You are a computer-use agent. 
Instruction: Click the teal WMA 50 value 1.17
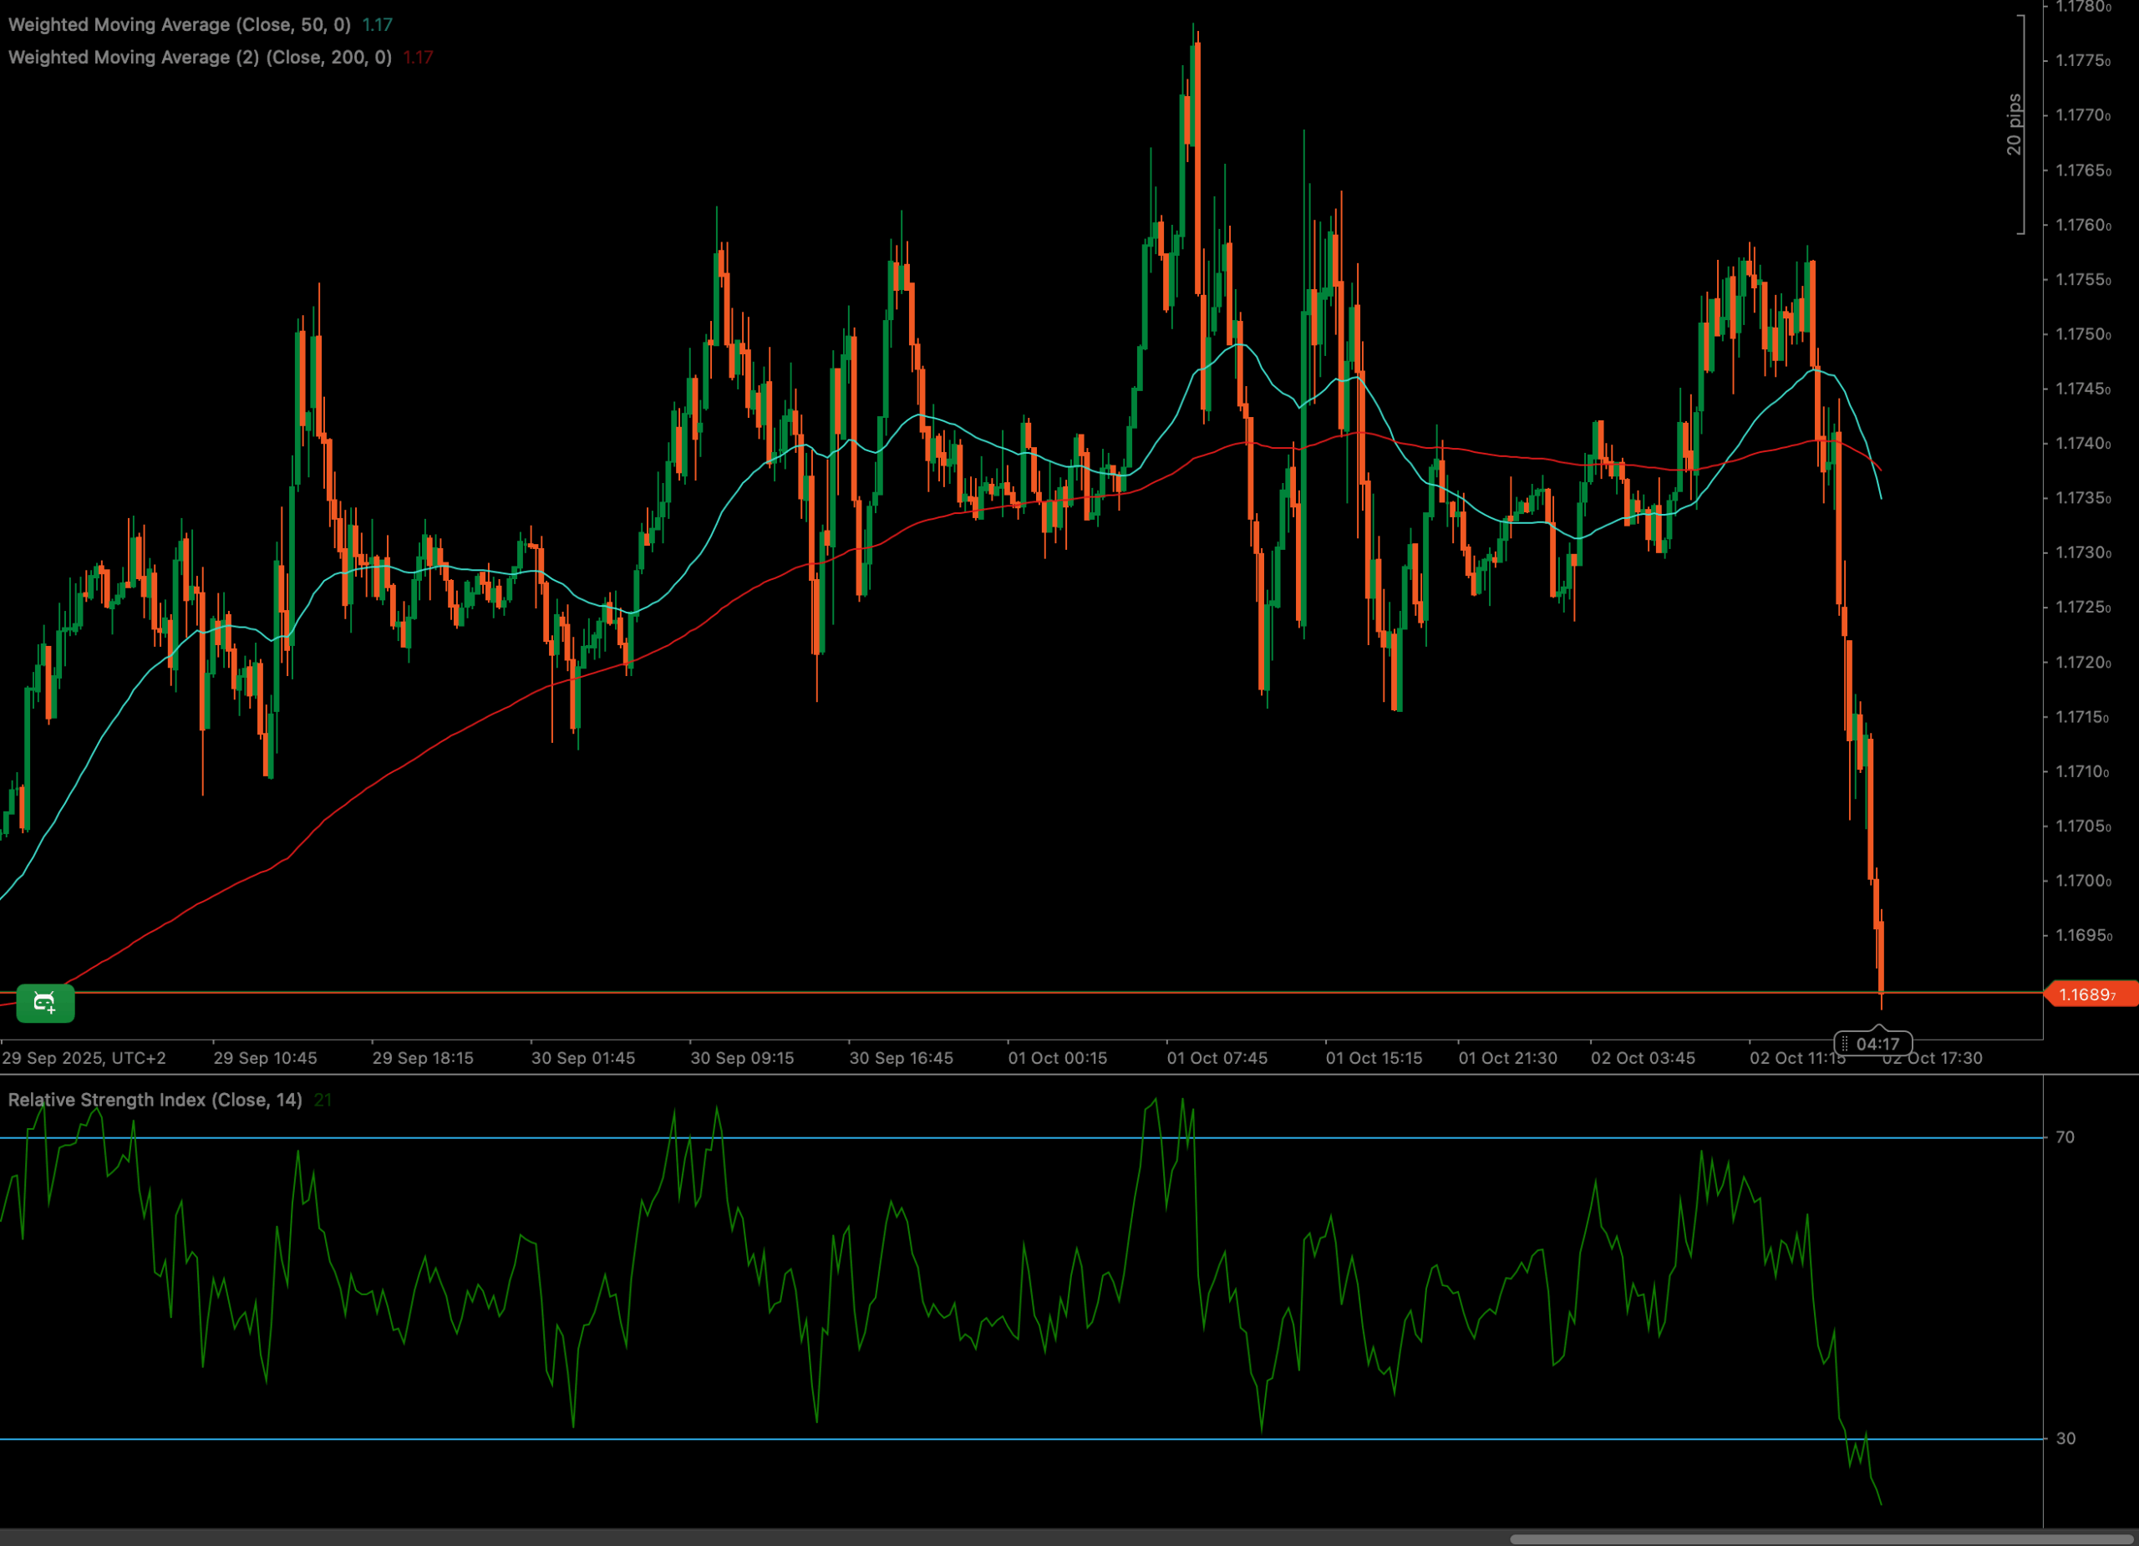[377, 24]
